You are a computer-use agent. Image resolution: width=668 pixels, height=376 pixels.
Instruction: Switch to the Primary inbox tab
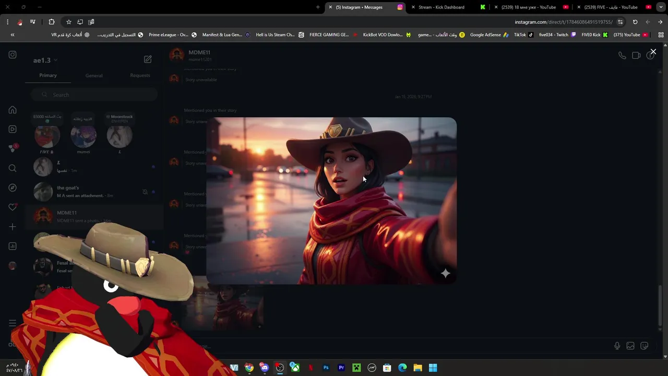(48, 75)
